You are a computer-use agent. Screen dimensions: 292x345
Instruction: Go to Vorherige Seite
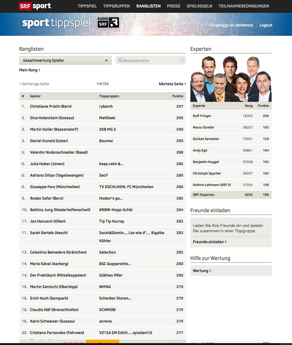click(x=34, y=84)
